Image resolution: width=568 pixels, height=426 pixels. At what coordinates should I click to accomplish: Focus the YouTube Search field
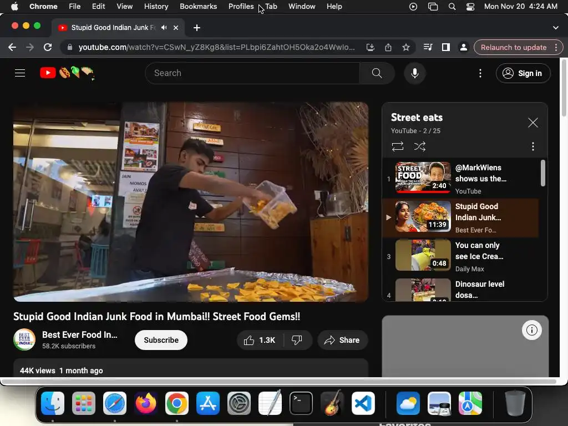coord(252,73)
